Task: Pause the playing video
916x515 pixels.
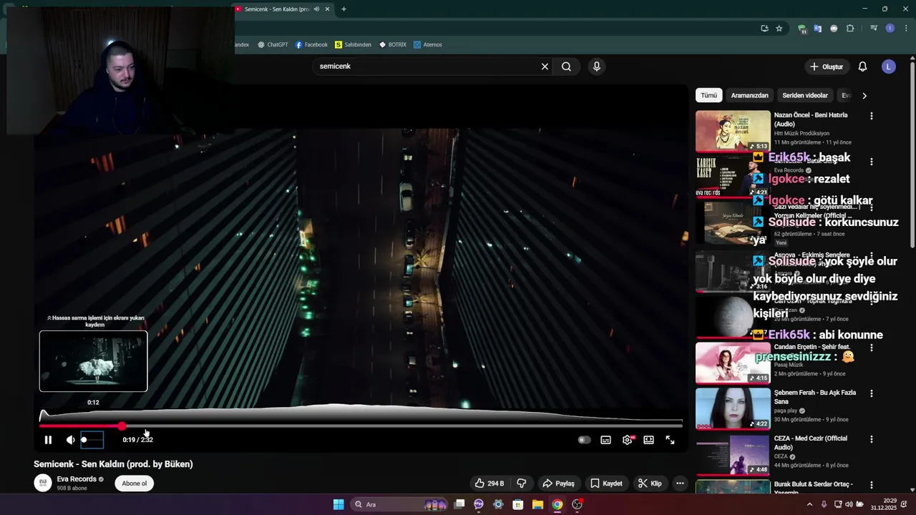Action: pyautogui.click(x=48, y=440)
